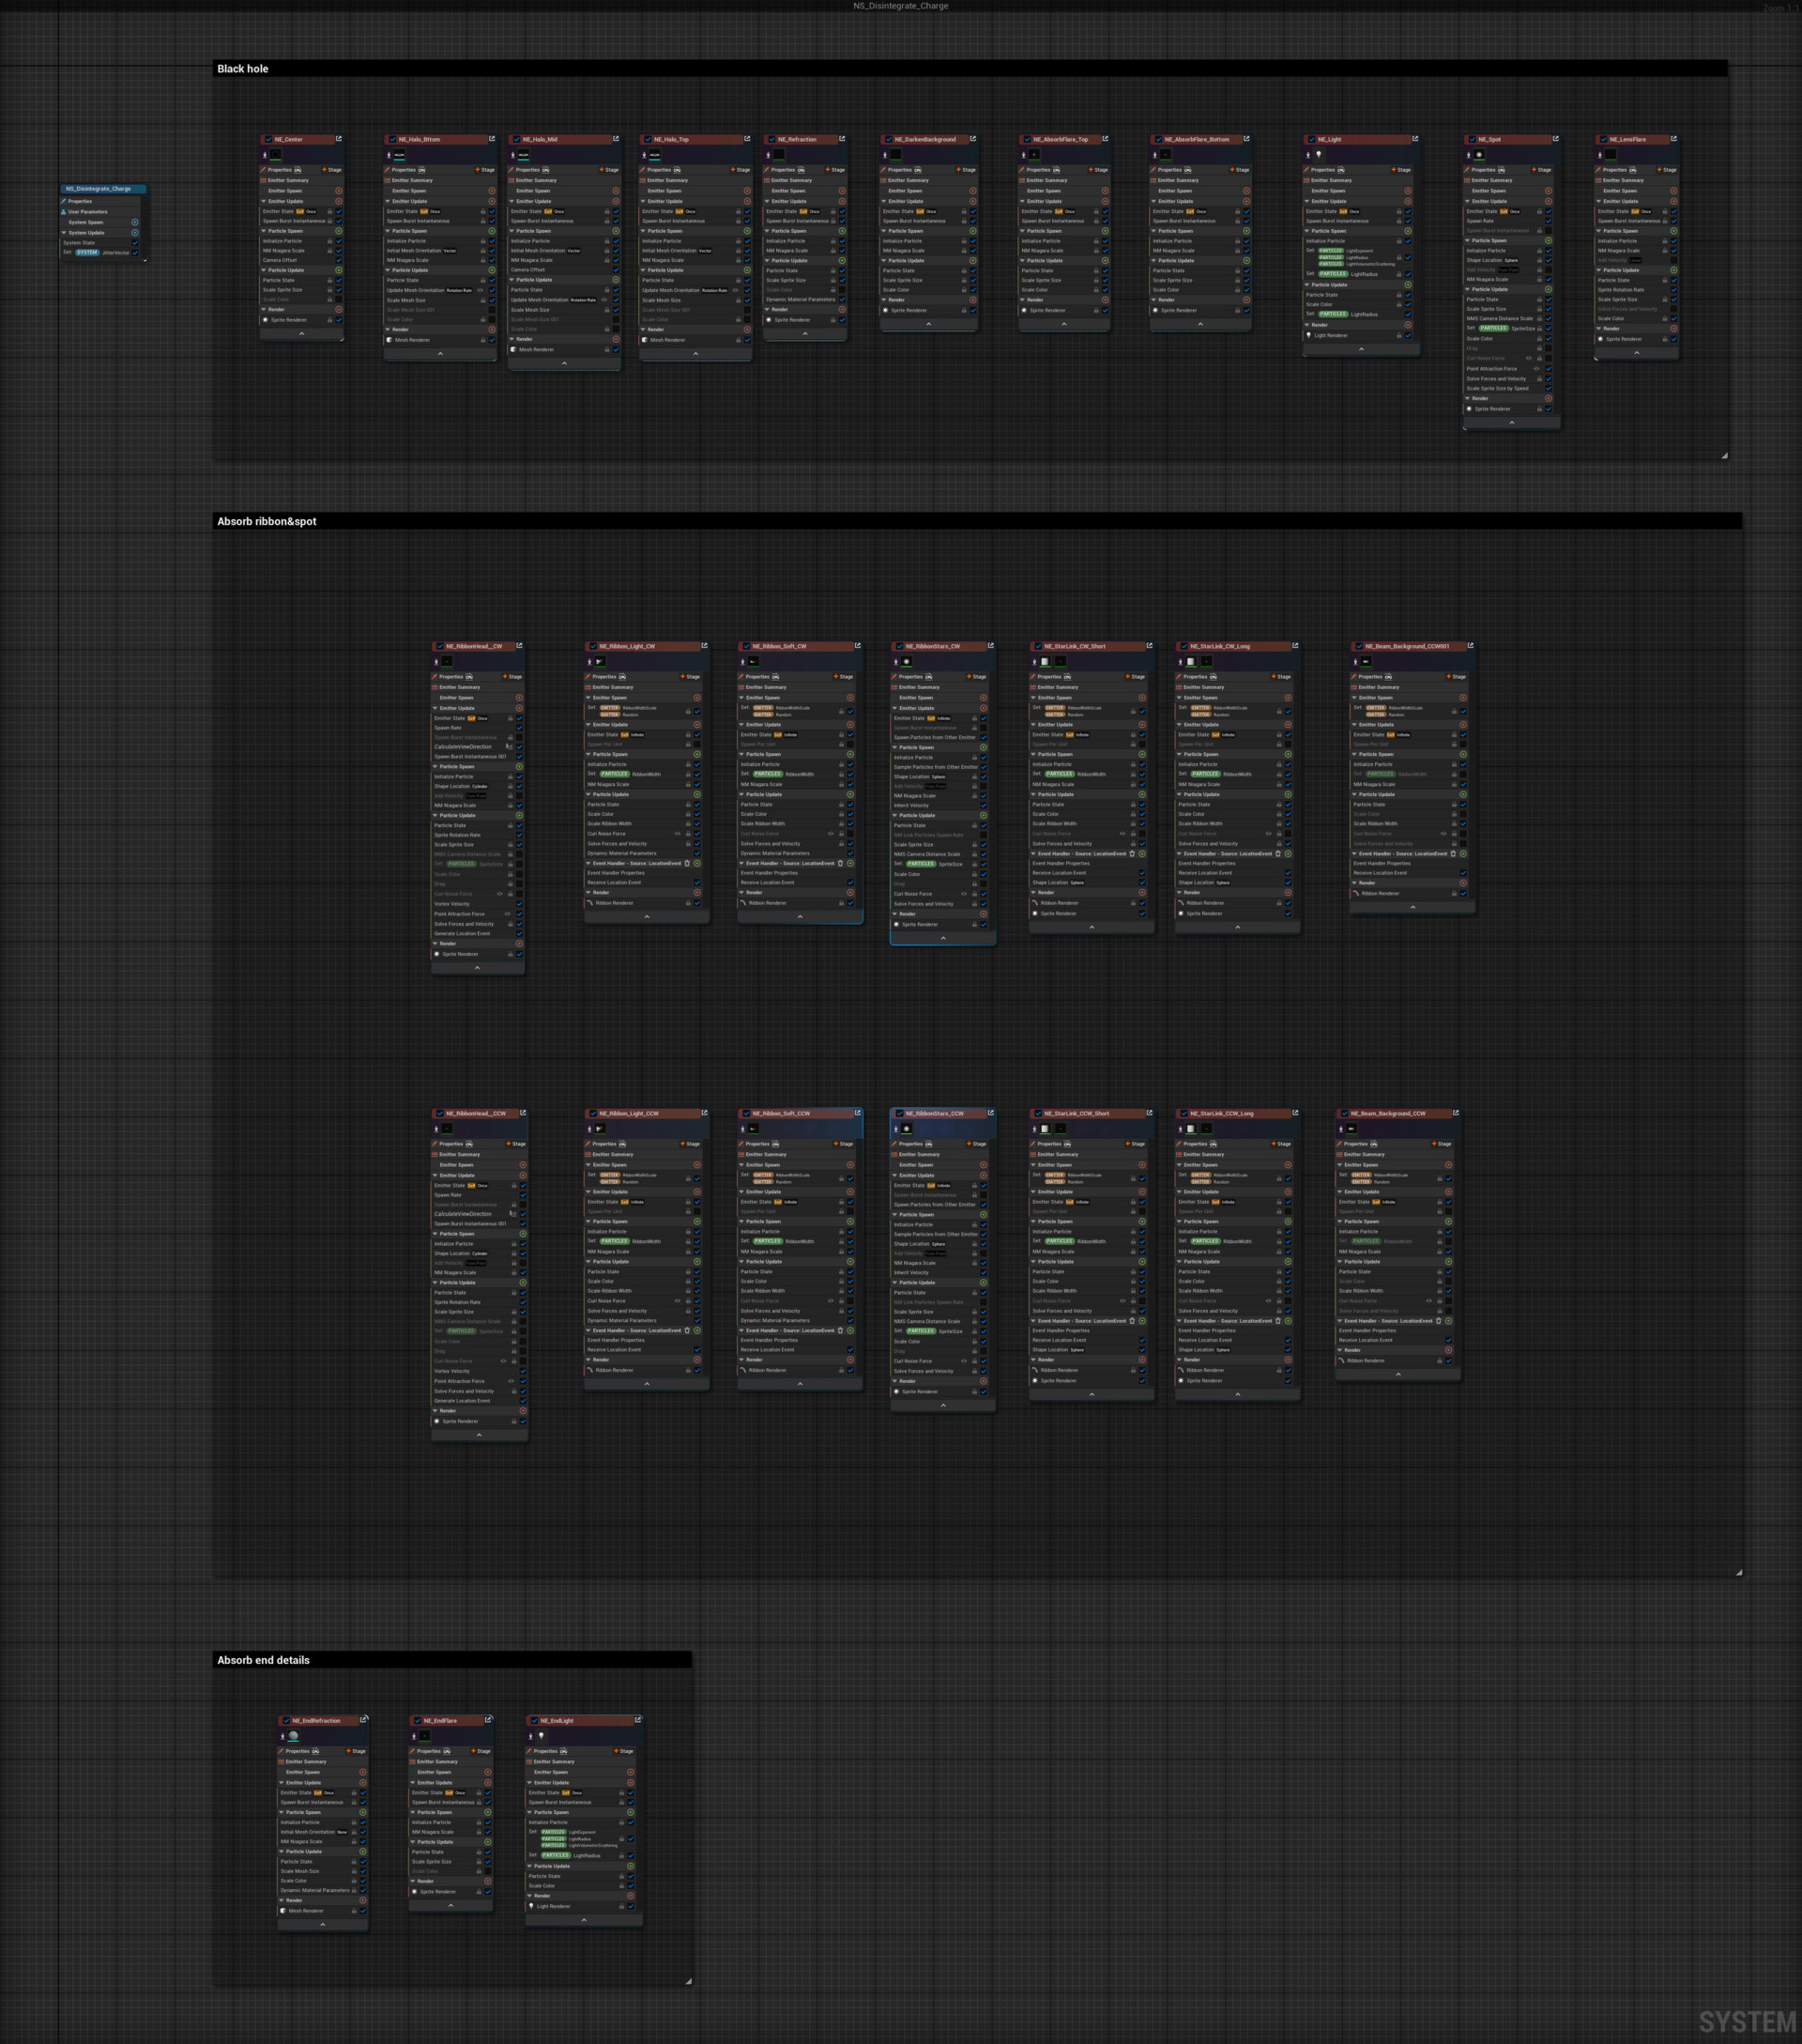Collapse NE_Center emitter with bottom chevron
The height and width of the screenshot is (2044, 1802).
pyautogui.click(x=302, y=334)
